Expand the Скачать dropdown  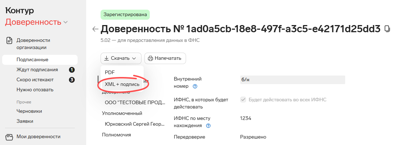pos(121,58)
